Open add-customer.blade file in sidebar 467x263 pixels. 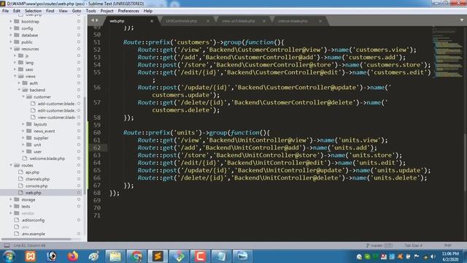tap(55, 104)
